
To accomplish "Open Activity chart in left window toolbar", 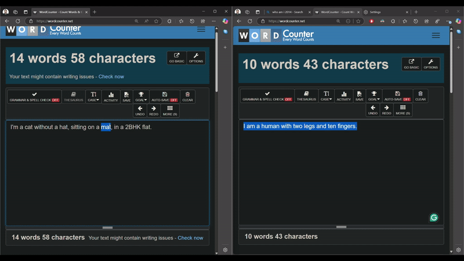I will point(111,96).
